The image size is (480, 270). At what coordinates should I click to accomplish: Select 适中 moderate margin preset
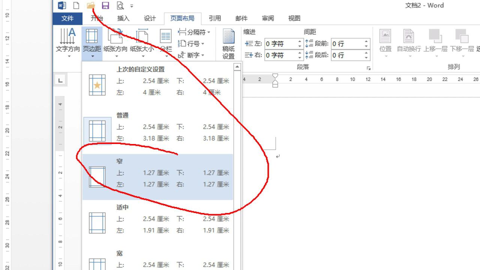pos(158,223)
